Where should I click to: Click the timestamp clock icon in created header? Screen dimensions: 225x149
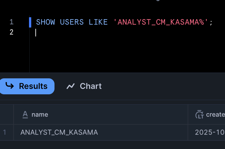[199, 114]
